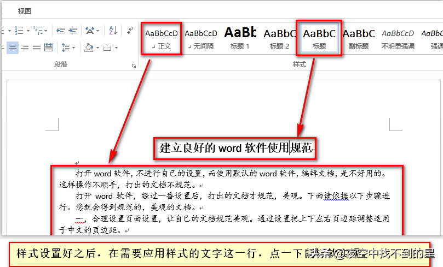Expand the numbering dropdown arrow
This screenshot has height=267, width=443.
pos(28,31)
